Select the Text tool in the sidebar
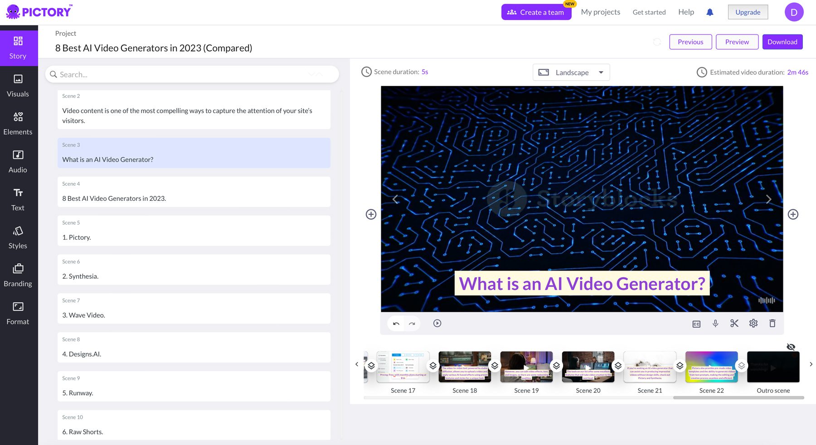Image resolution: width=816 pixels, height=445 pixels. 18,199
